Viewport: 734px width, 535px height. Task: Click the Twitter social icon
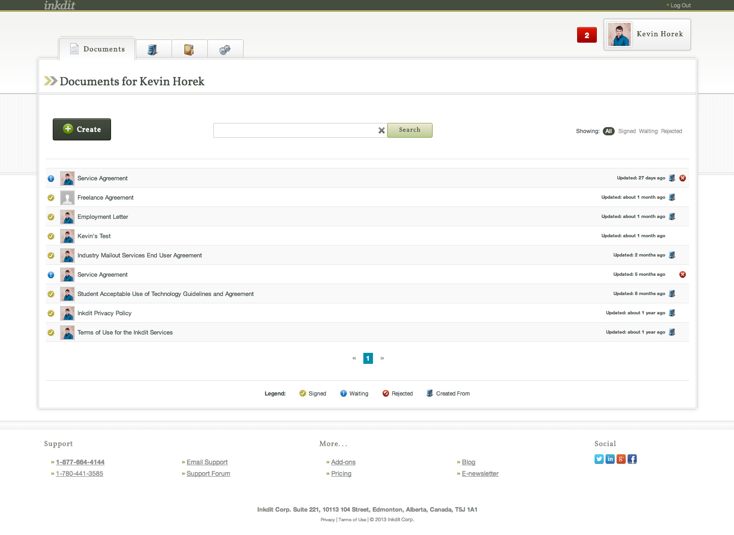[x=599, y=459]
